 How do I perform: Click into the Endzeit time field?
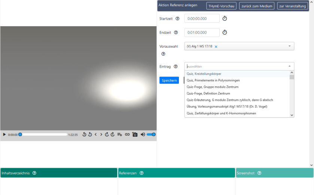(x=202, y=32)
